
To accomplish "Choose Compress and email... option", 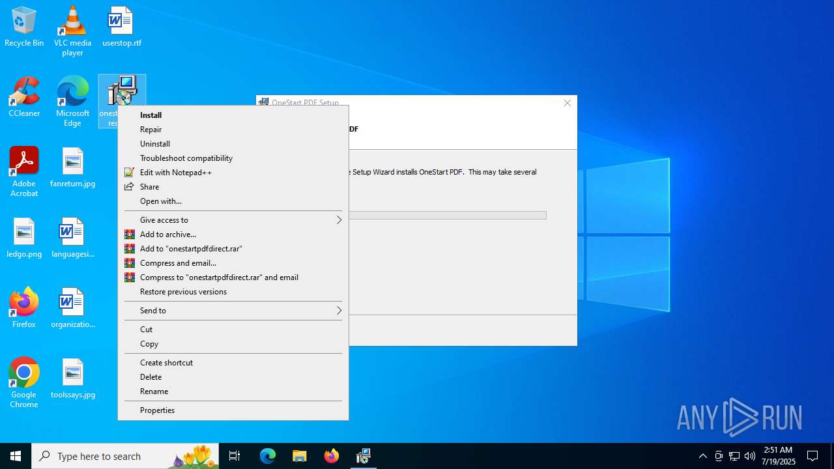I will [233, 263].
